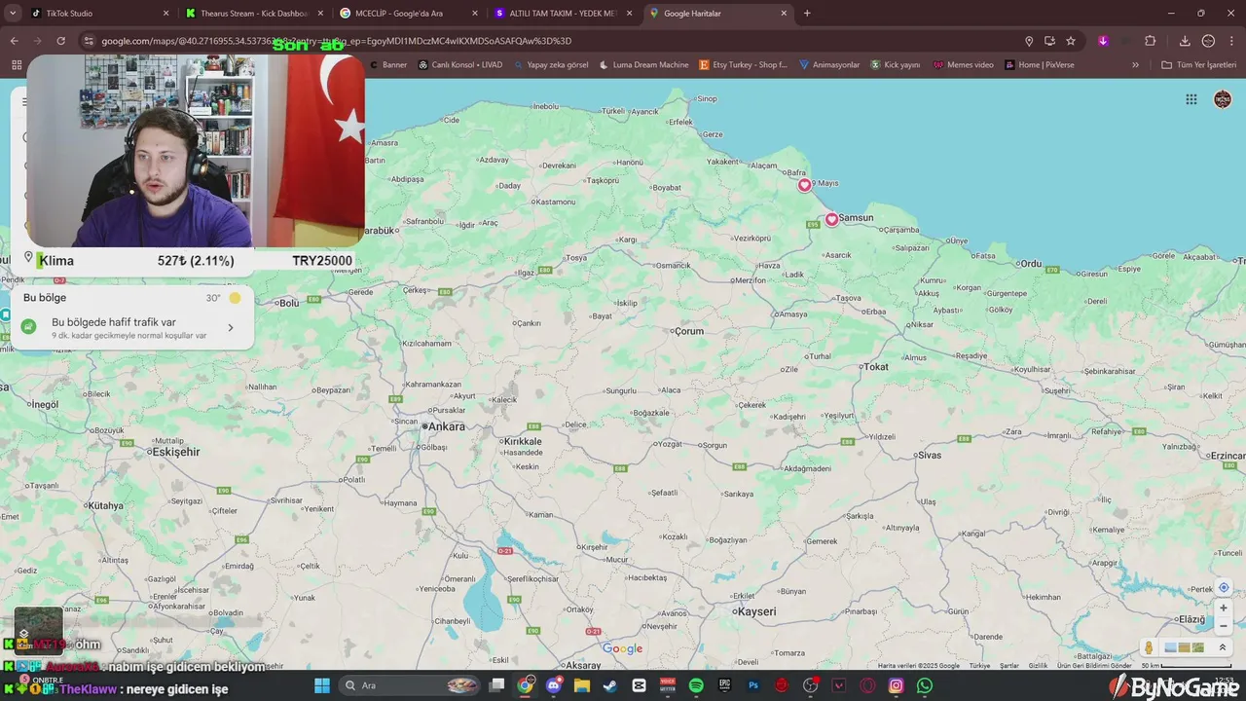Open the traffic details chevron in Bu bölge card

[231, 328]
